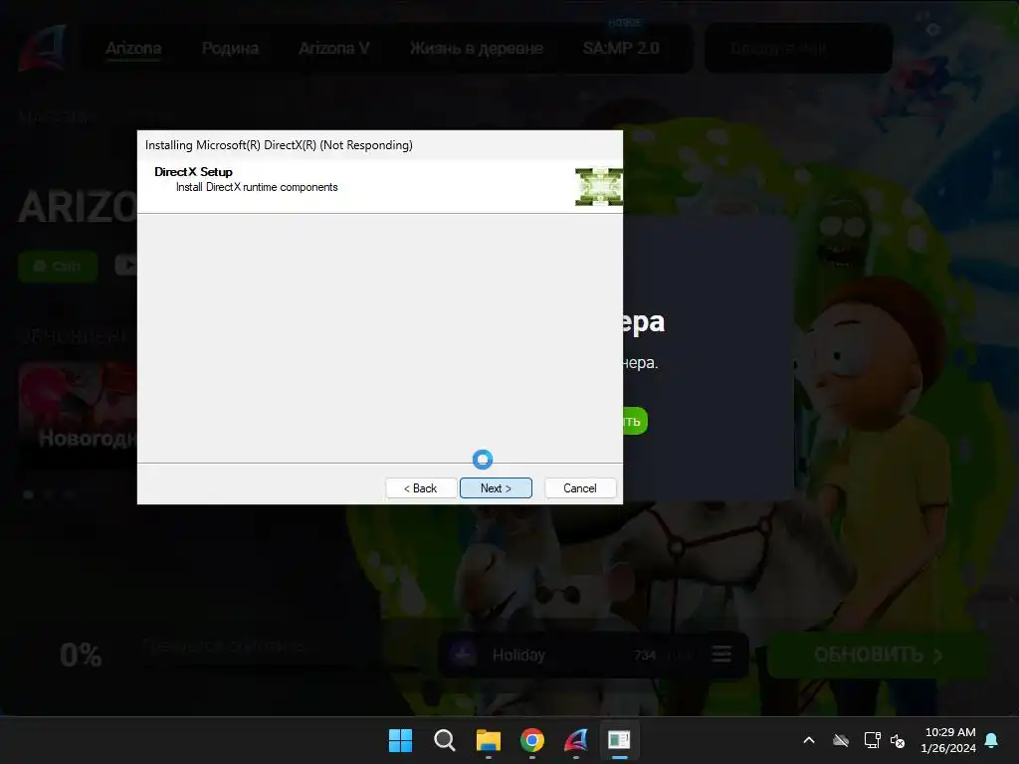
Task: Select the Родина tab in the launcher
Action: pyautogui.click(x=230, y=48)
